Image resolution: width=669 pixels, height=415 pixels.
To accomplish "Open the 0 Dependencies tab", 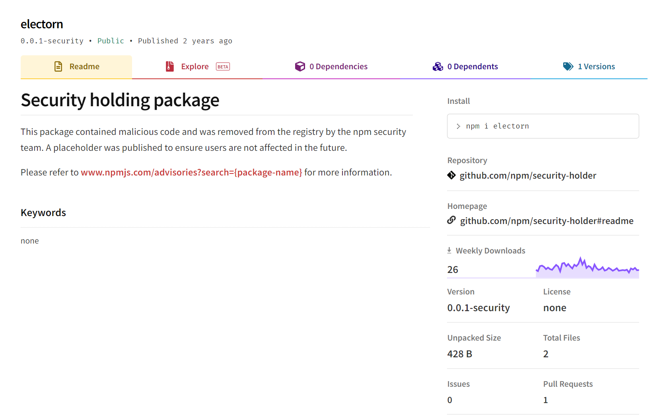I will [x=331, y=67].
